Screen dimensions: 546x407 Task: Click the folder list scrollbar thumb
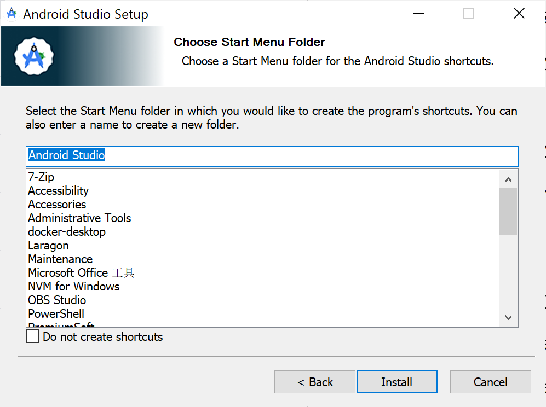508,212
